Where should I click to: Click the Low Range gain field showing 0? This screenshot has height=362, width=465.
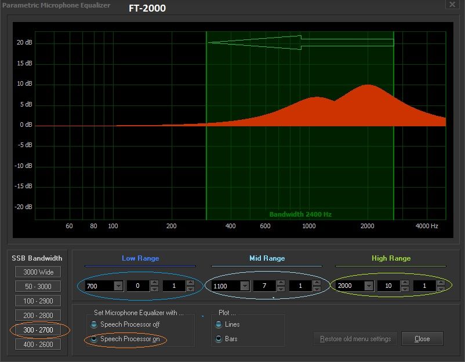tap(138, 286)
